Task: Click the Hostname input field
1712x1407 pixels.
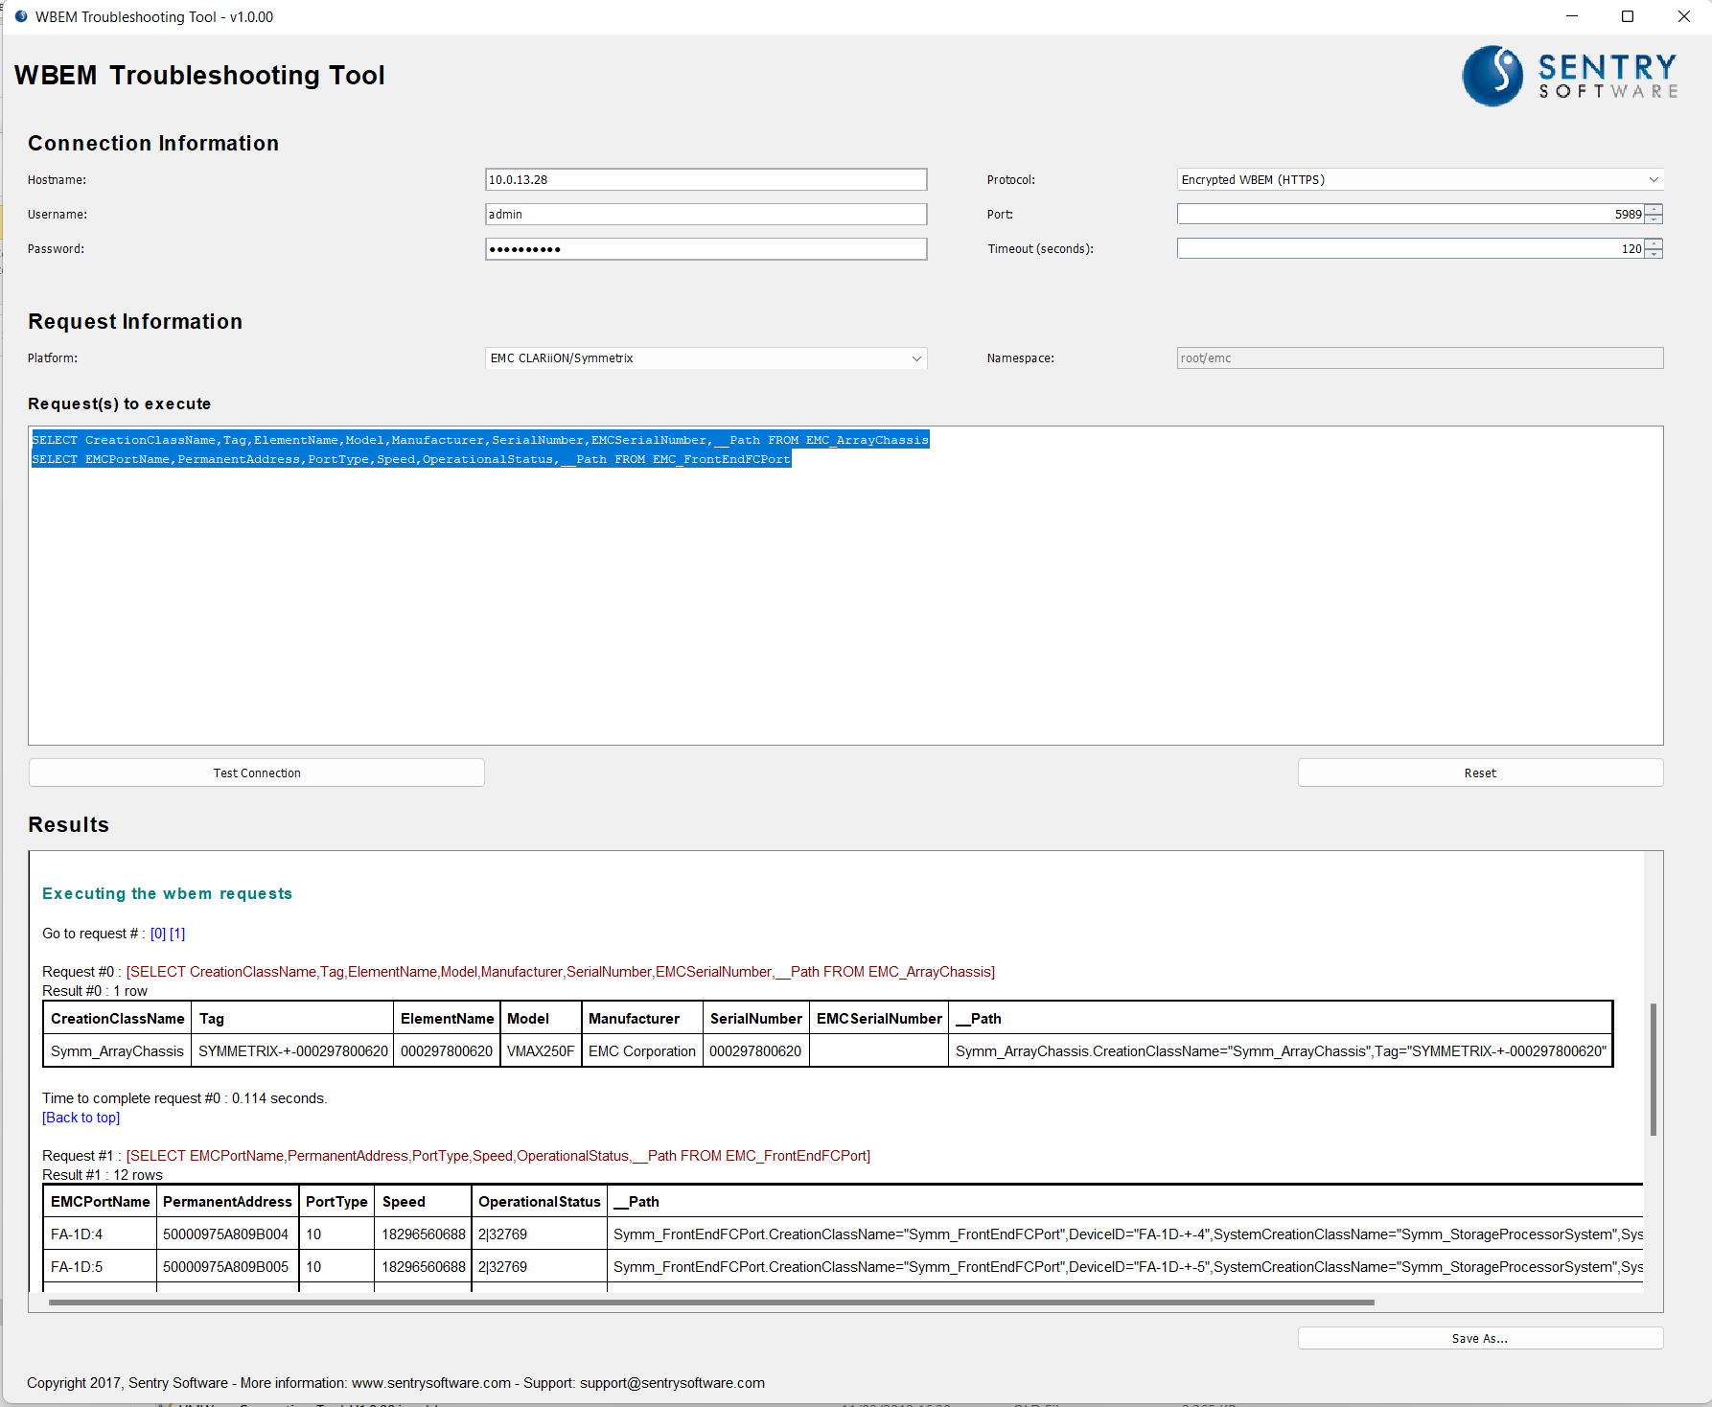Action: (x=706, y=179)
